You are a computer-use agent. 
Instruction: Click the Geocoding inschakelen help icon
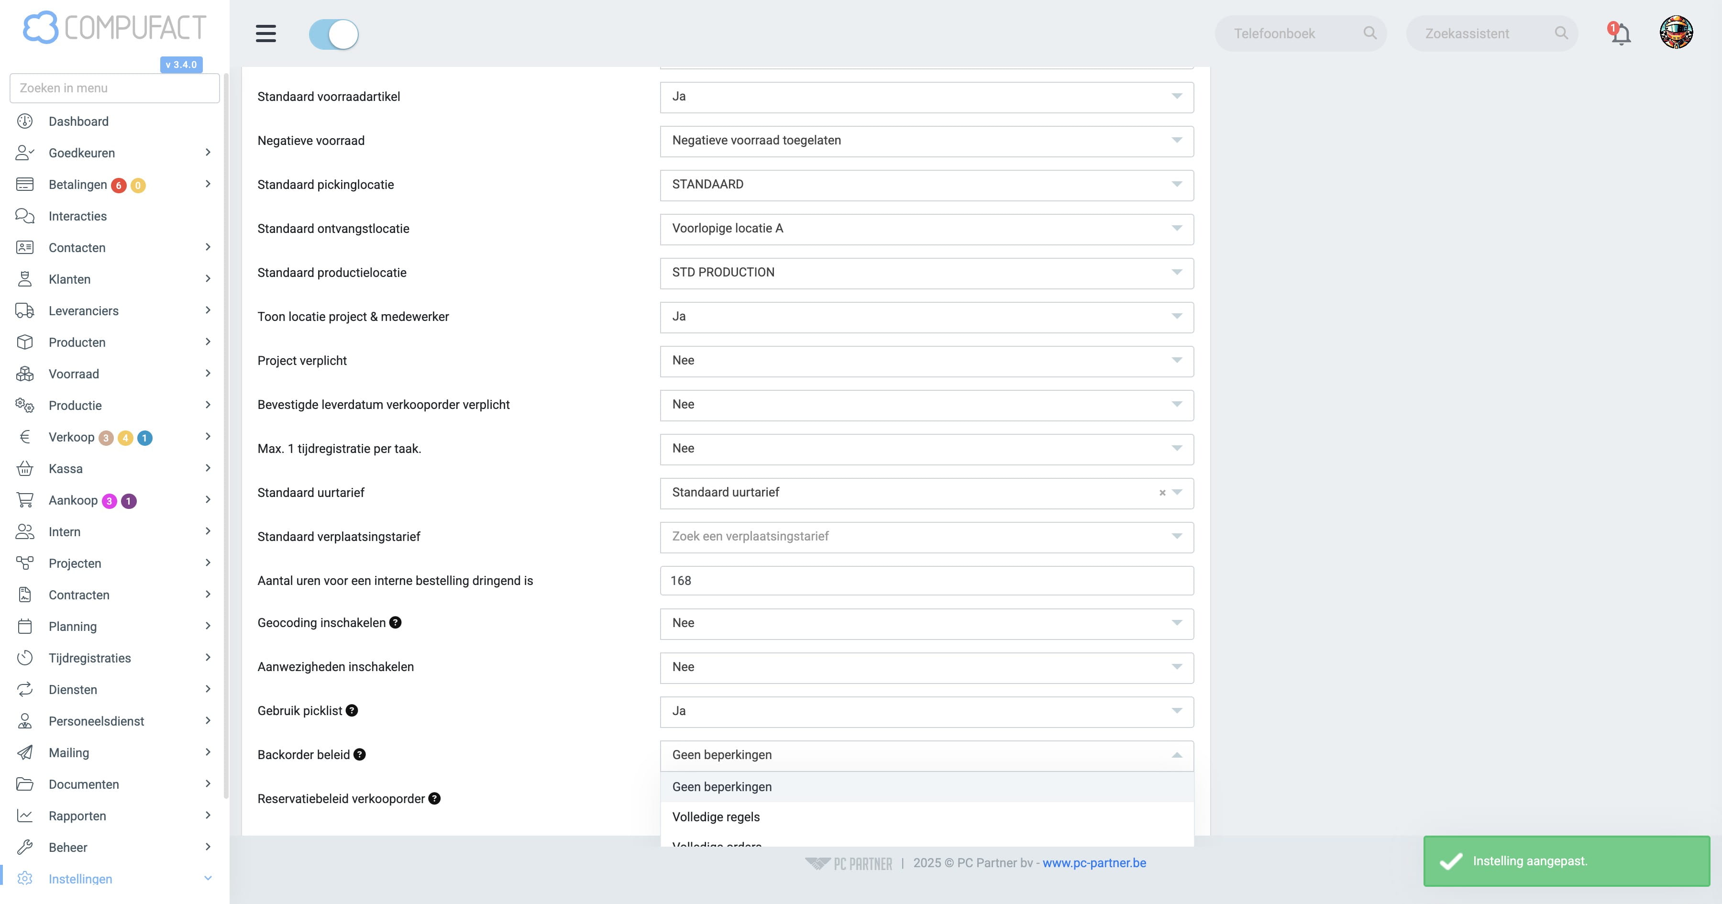point(396,622)
